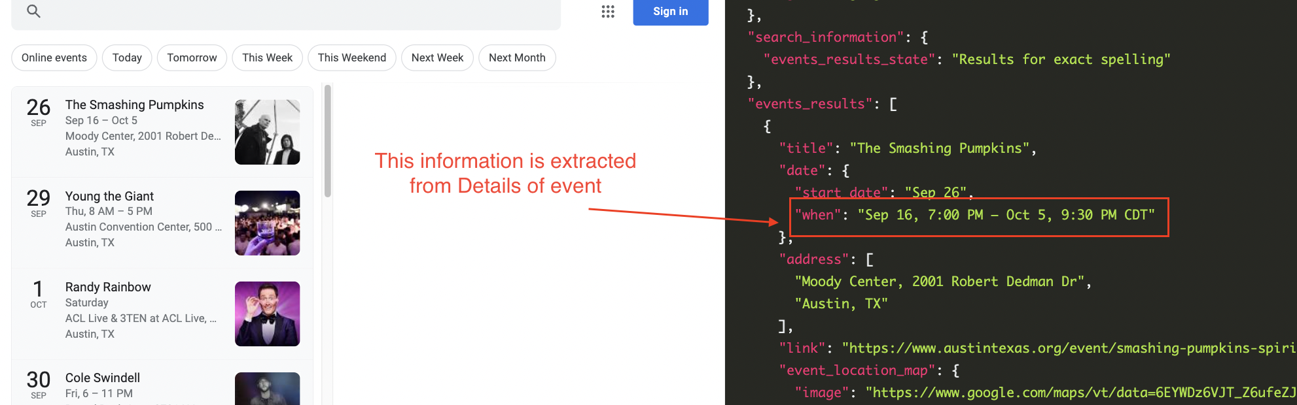This screenshot has height=405, width=1297.
Task: Click the "Austin, TX" JSON value
Action: tap(842, 304)
